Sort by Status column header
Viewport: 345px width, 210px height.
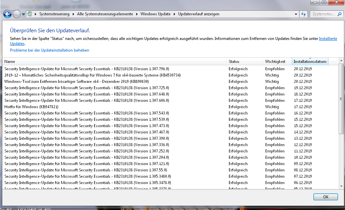click(245, 62)
